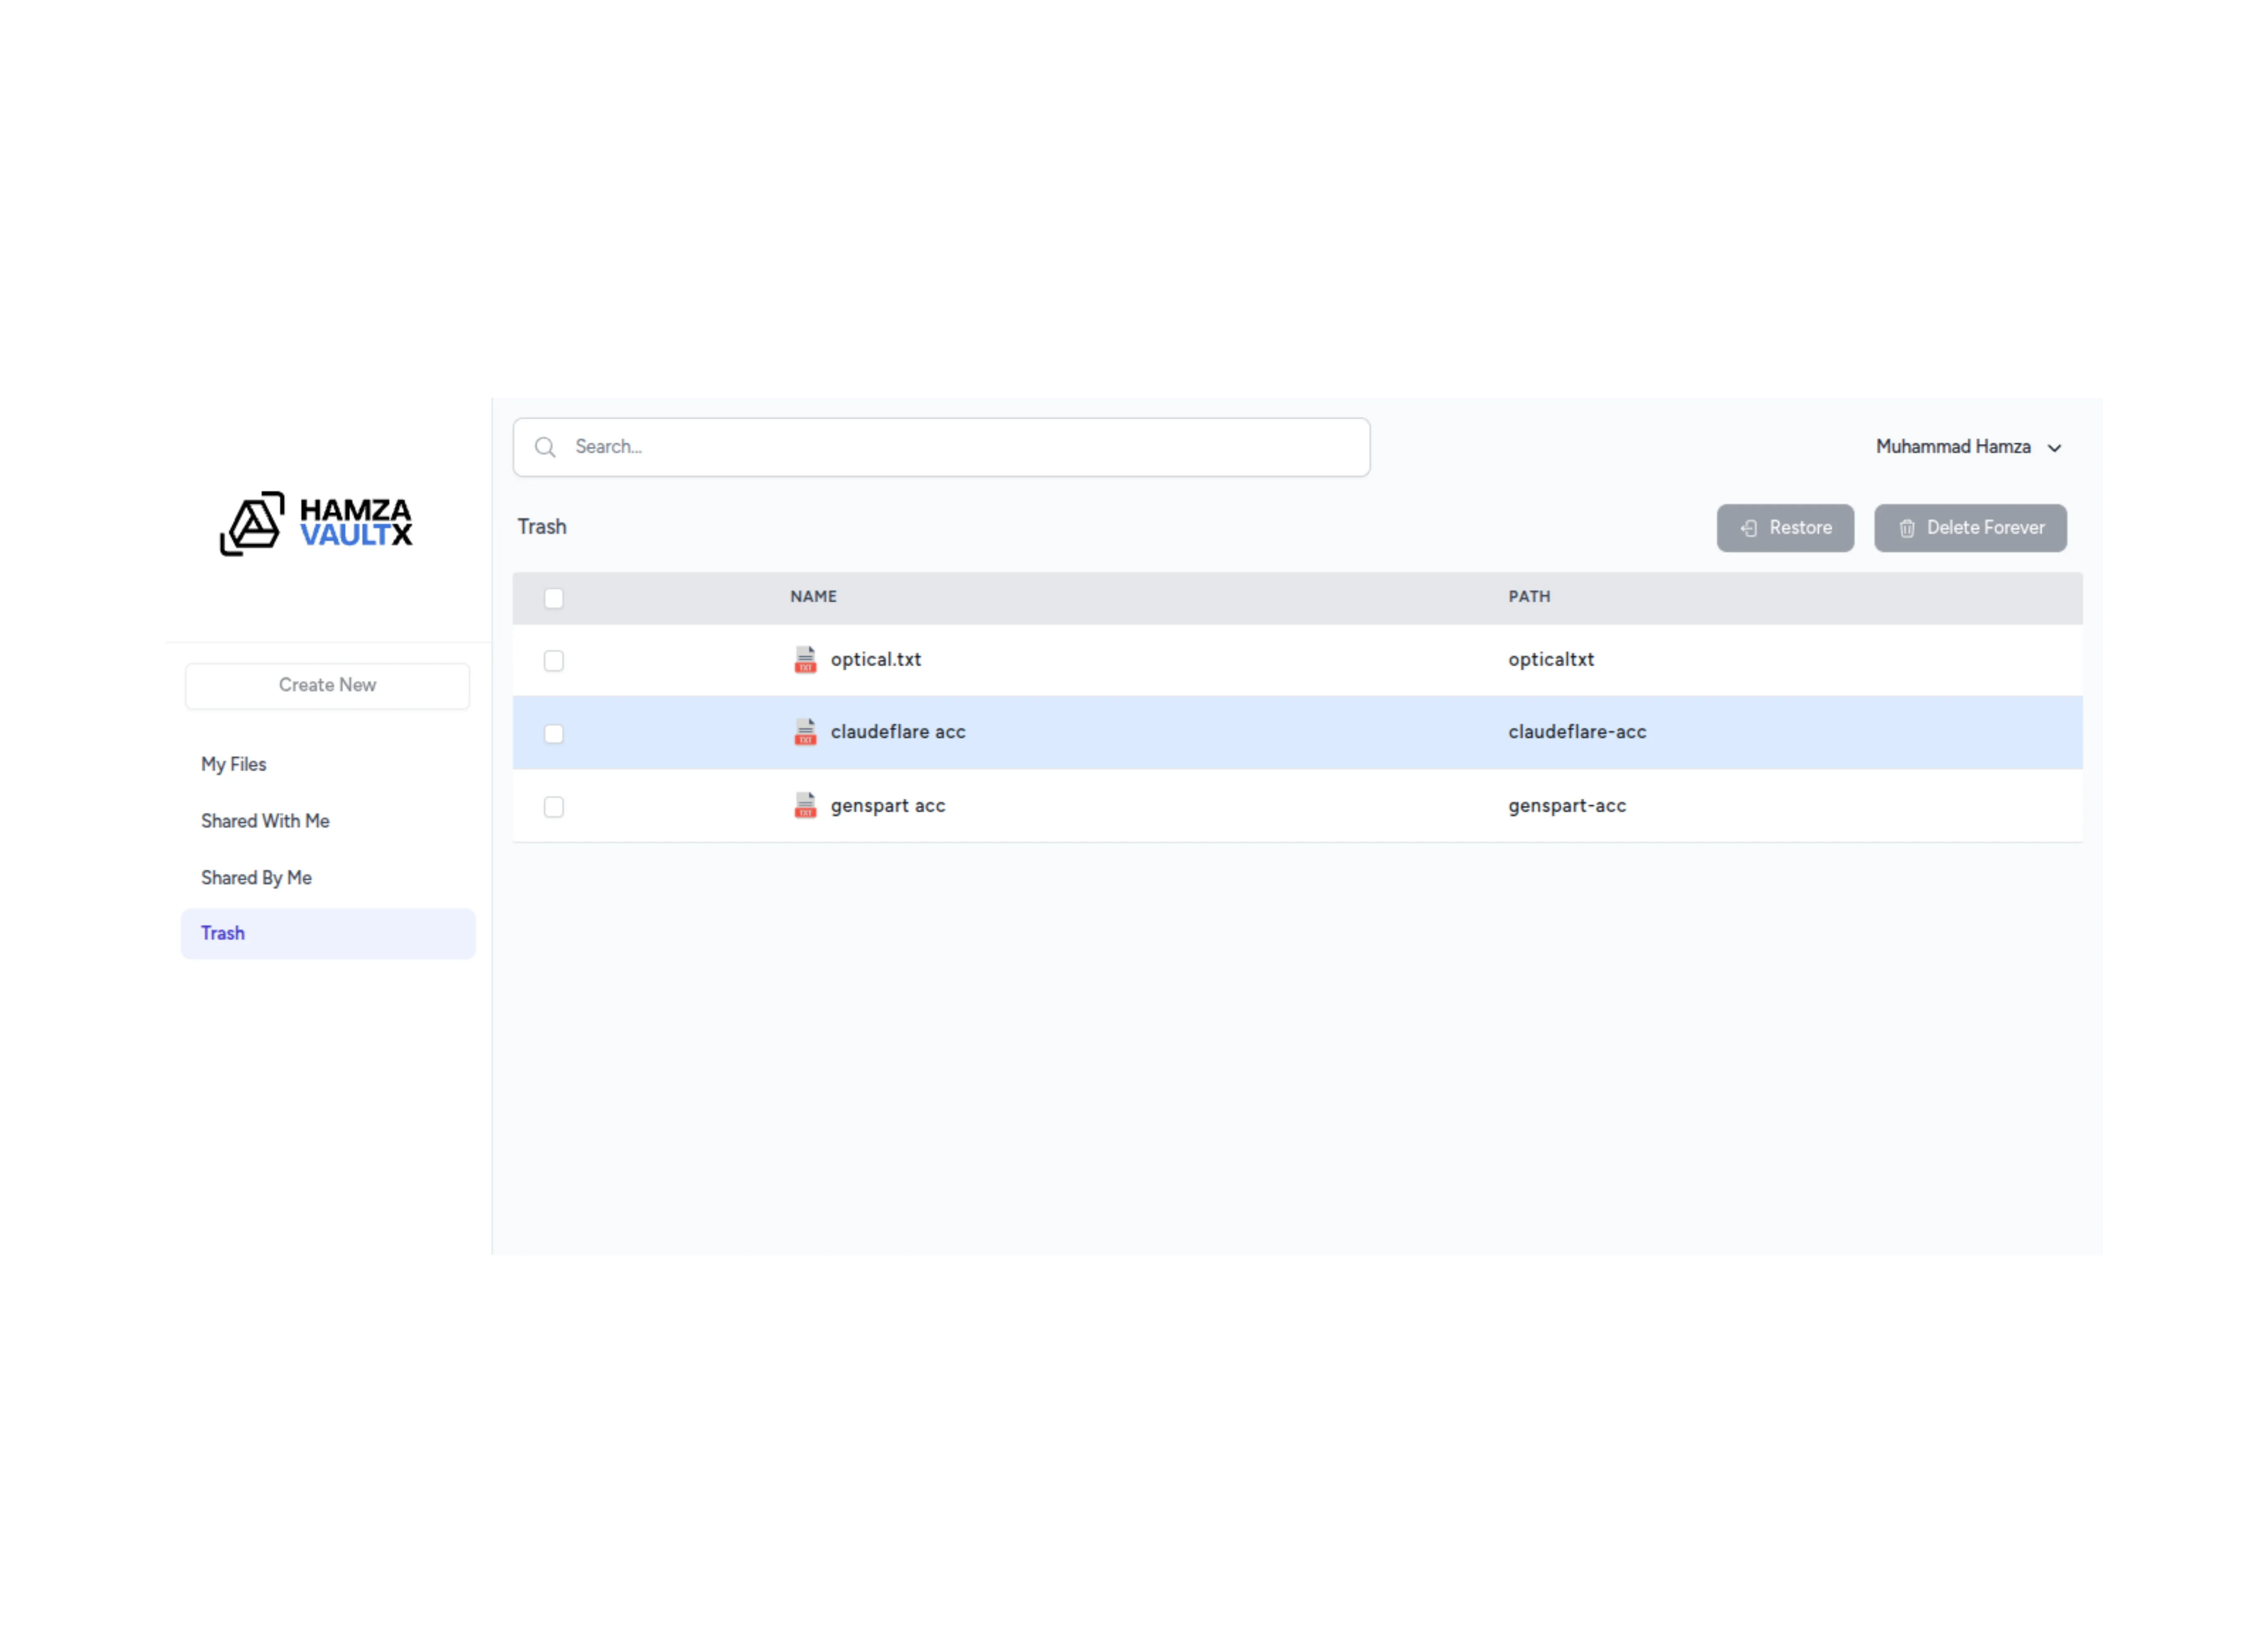Click the restore arrow icon
Image resolution: width=2268 pixels, height=1652 pixels.
click(1748, 528)
